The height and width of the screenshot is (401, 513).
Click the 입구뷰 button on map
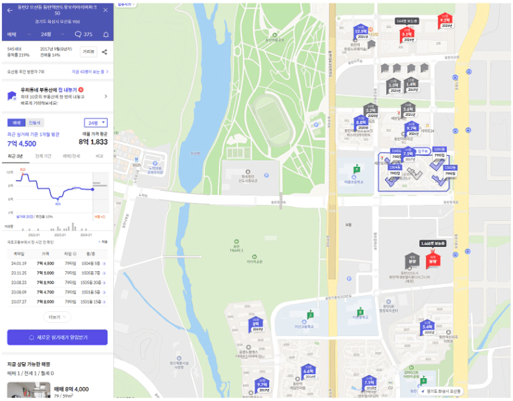[x=423, y=151]
